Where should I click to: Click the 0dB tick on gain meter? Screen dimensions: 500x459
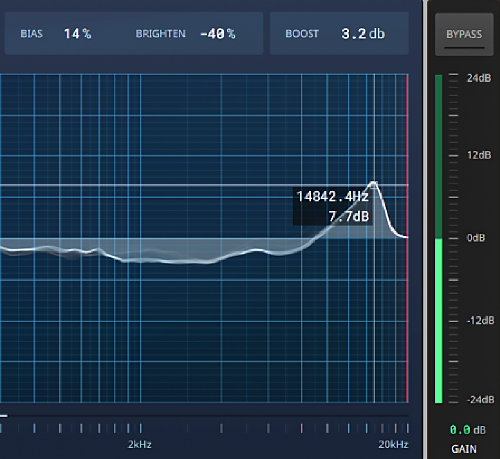tap(453, 238)
